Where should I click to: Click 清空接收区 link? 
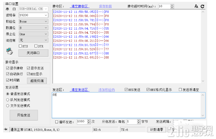pyautogui.click(x=80, y=6)
